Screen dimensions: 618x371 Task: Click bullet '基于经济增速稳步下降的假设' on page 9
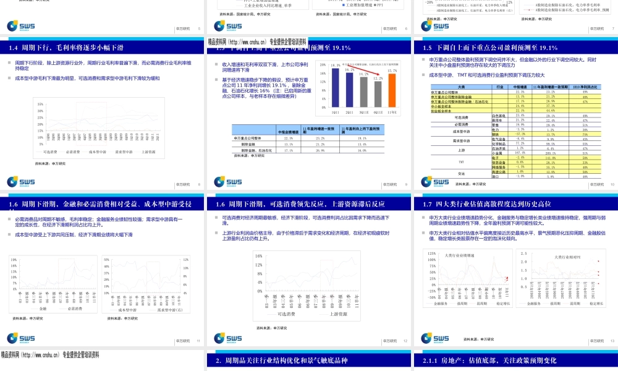coord(266,88)
